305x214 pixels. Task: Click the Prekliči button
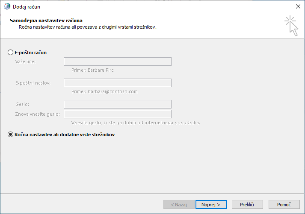click(247, 205)
